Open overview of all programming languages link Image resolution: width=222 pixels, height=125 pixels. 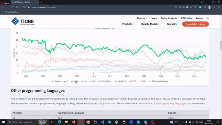164,103
